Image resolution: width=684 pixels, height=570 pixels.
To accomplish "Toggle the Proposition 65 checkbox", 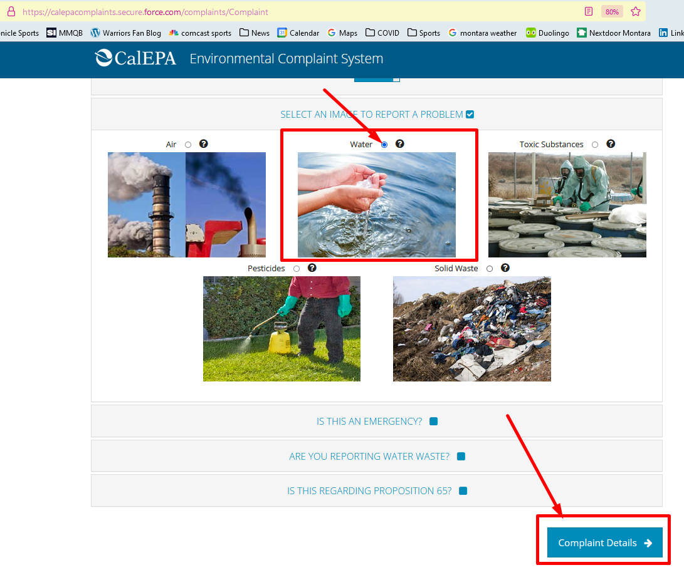I will [463, 490].
